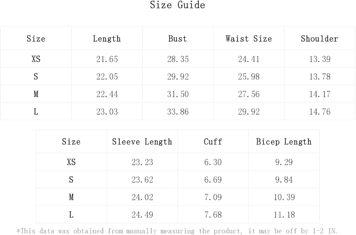This screenshot has height=235, width=356.
Task: Select the bicep length value 10.39
Action: [284, 197]
